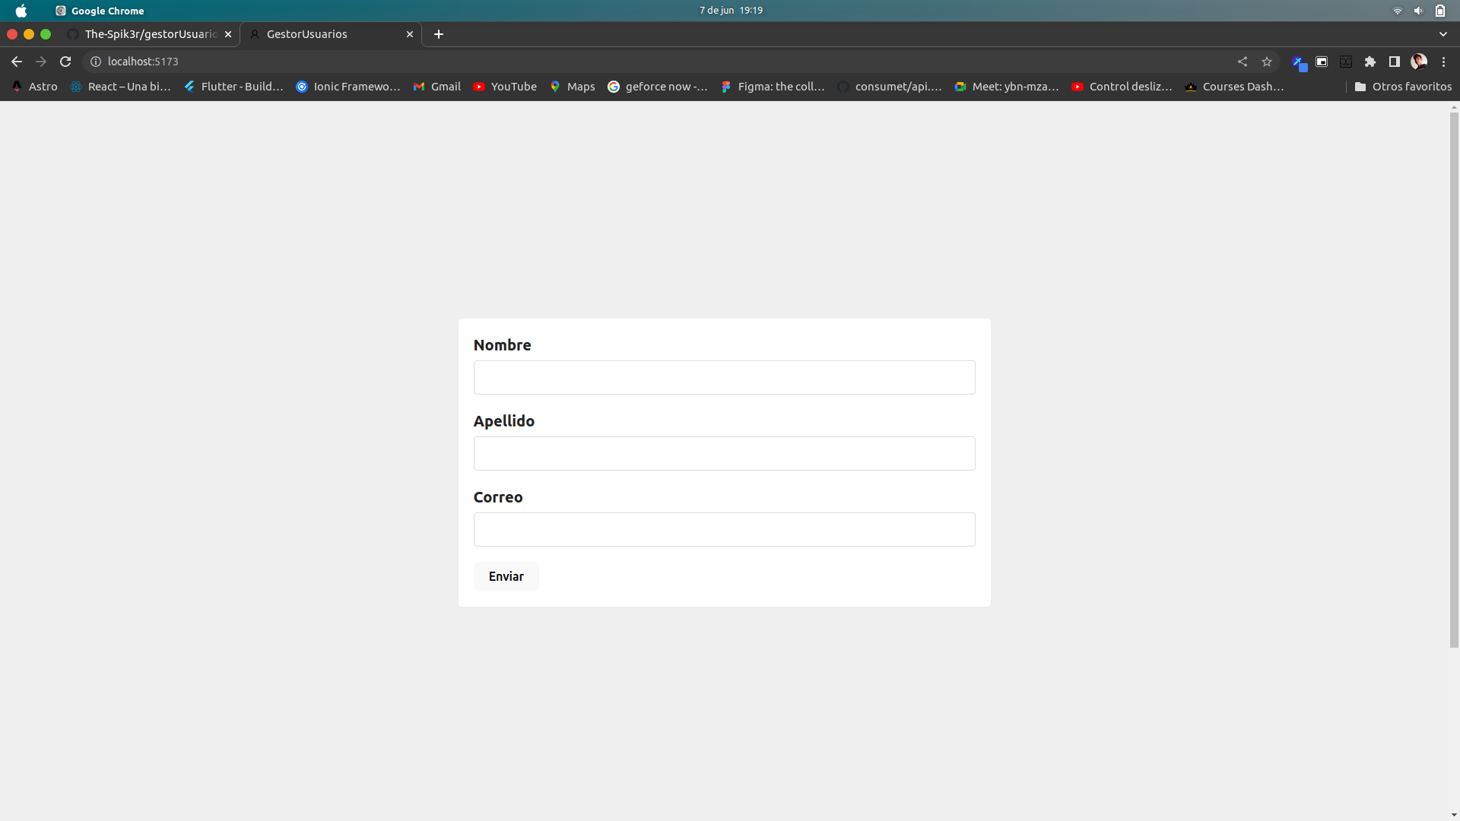Open picture-in-picture extension icon
The height and width of the screenshot is (821, 1460).
click(x=1322, y=62)
